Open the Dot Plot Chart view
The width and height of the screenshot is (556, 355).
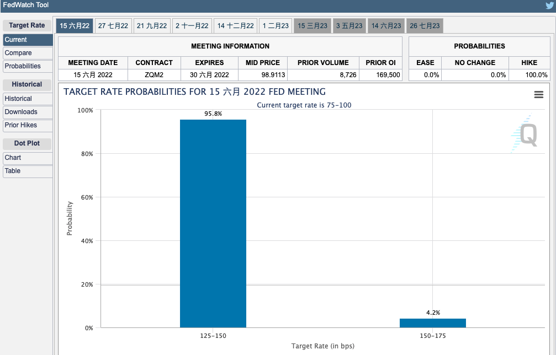pos(28,158)
